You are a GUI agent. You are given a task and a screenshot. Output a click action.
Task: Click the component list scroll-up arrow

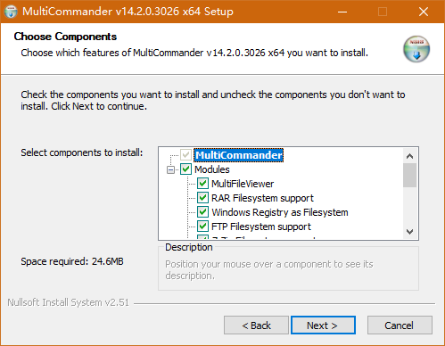point(409,156)
